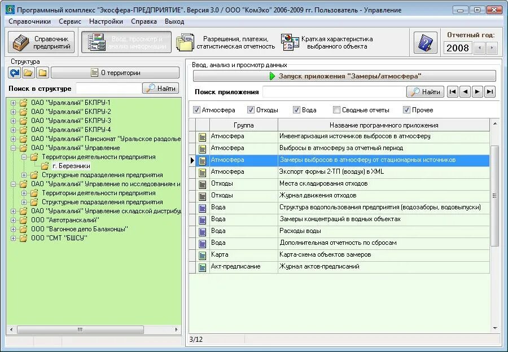This screenshot has height=352, width=508.
Task: Click the application icon in title bar
Action: click(10, 10)
